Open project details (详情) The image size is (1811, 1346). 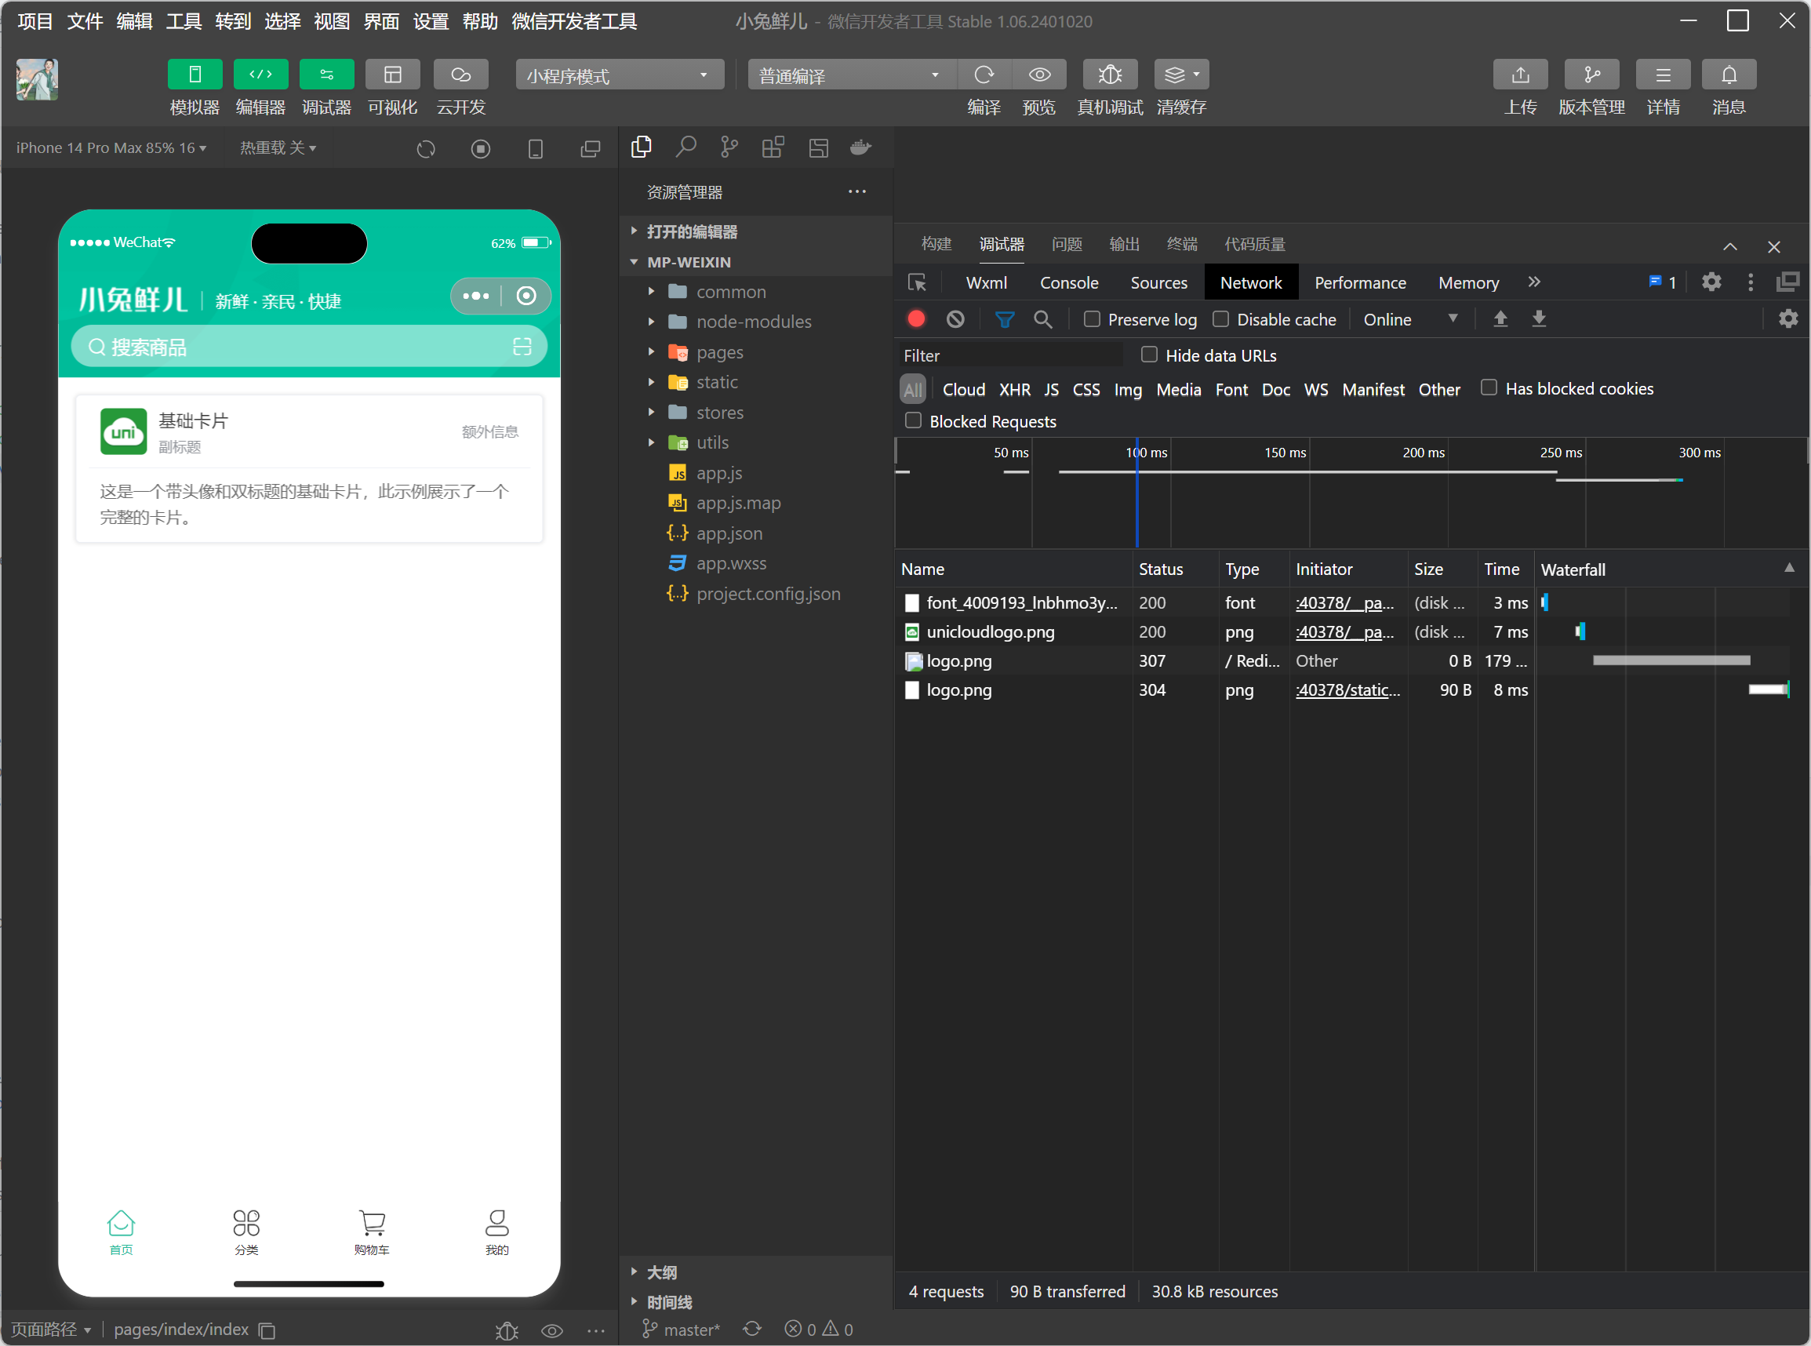click(1663, 75)
